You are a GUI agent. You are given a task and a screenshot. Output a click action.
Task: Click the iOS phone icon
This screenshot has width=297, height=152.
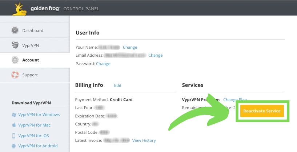tap(14, 136)
